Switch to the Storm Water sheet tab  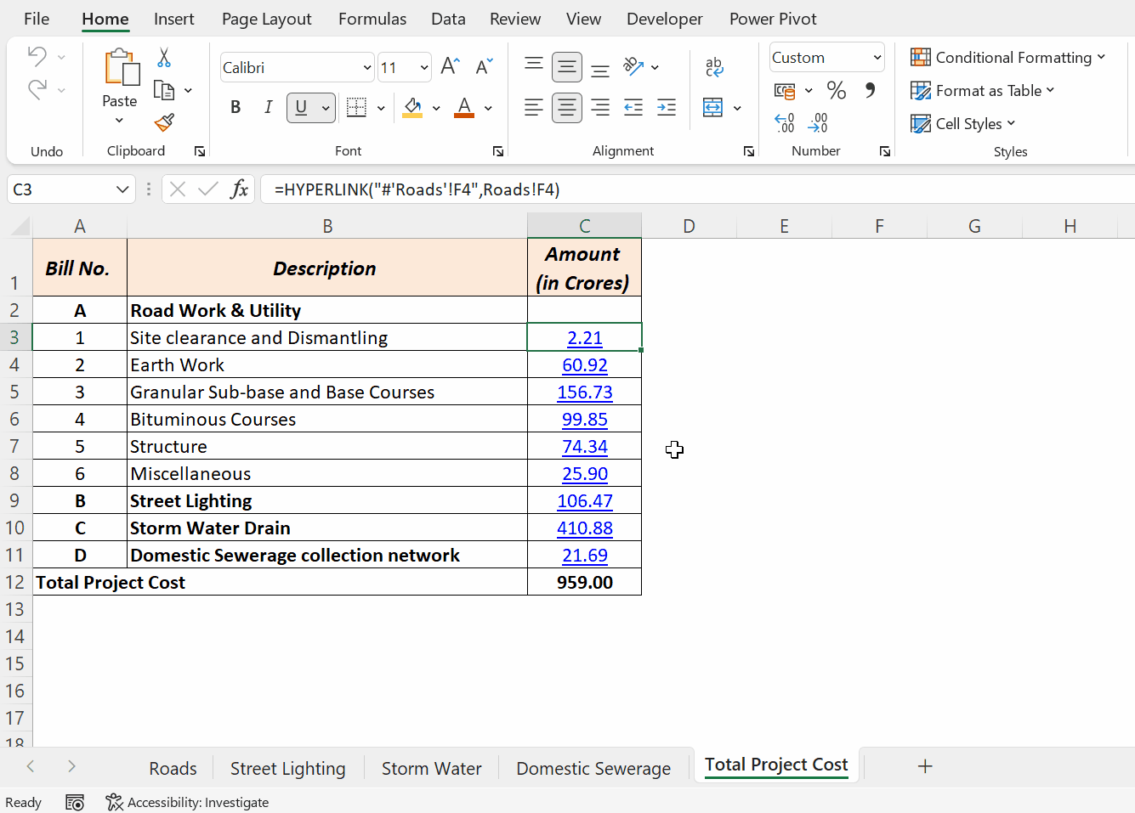point(431,768)
